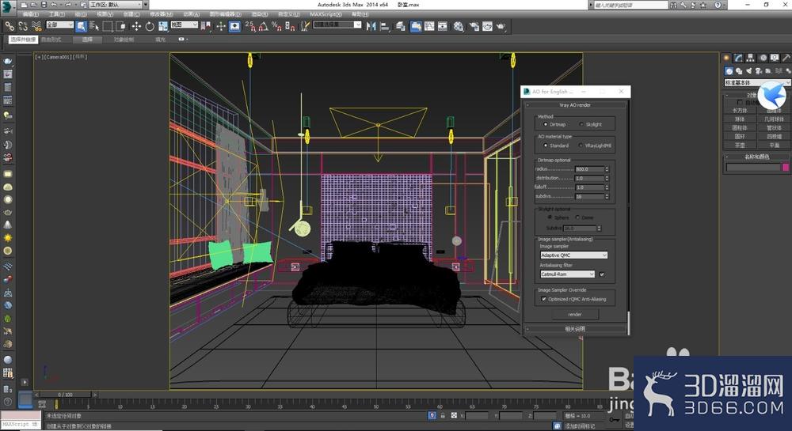Choose the Standard AO material type
Viewport: 792px width, 431px height.
coord(546,146)
